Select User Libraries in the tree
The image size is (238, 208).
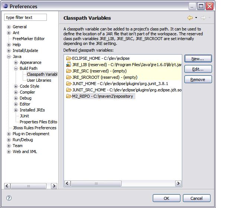39,80
